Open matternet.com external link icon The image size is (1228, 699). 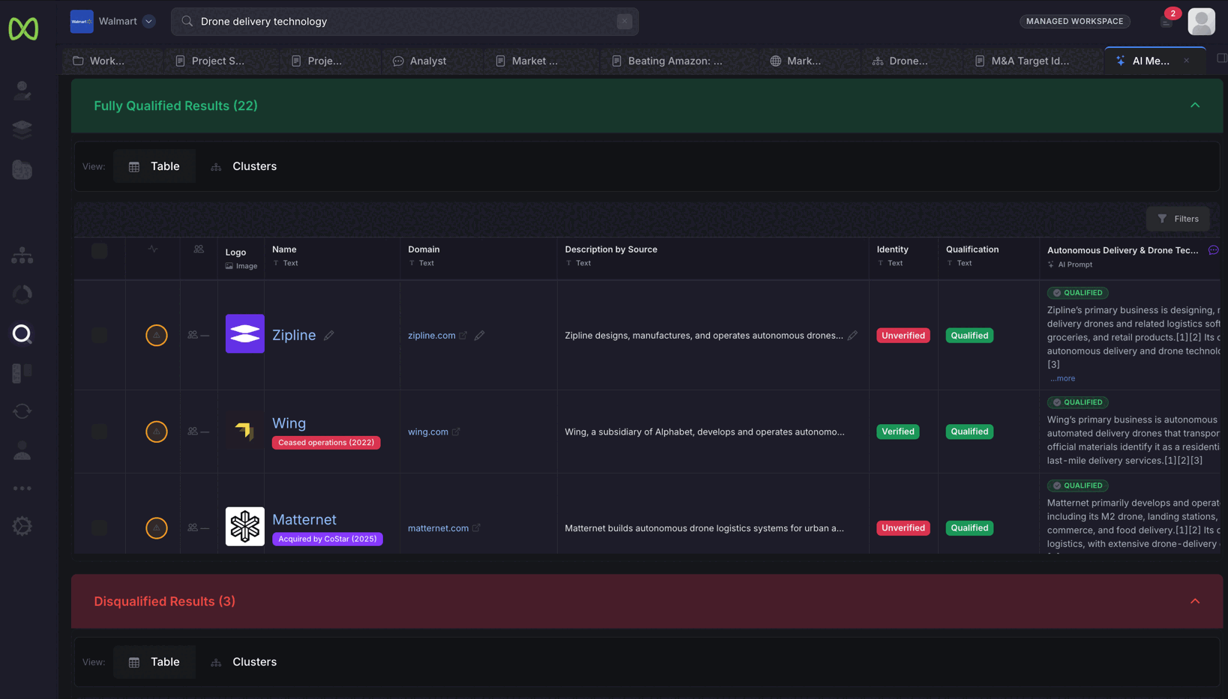(x=476, y=528)
